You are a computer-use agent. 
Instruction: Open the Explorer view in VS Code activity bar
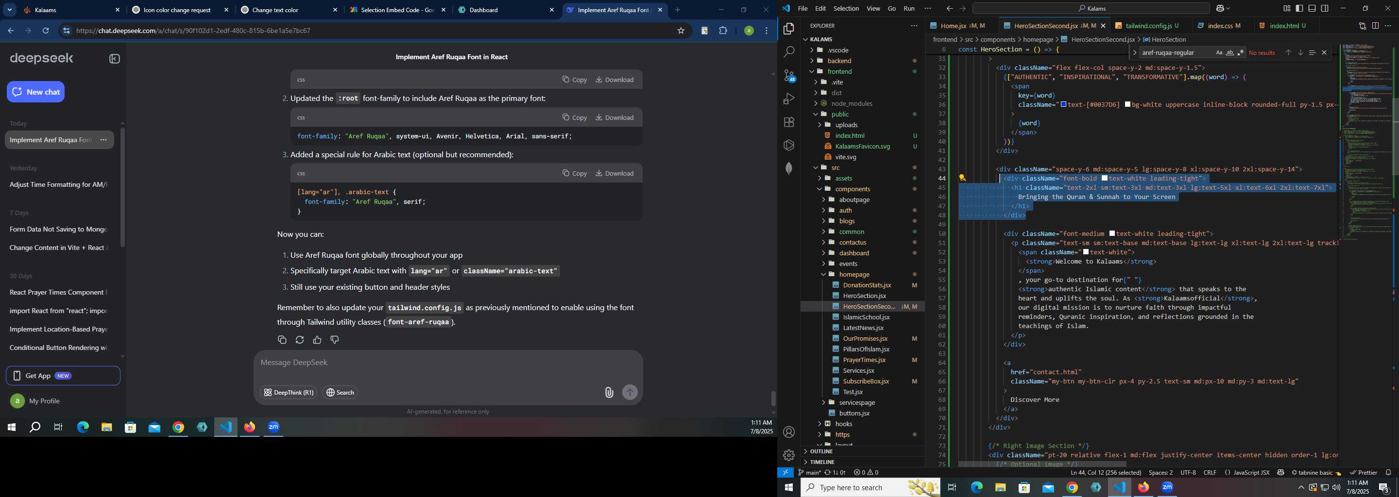788,29
